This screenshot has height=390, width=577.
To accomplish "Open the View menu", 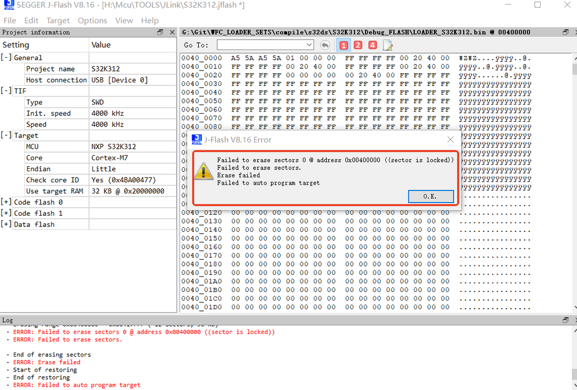I will [124, 21].
